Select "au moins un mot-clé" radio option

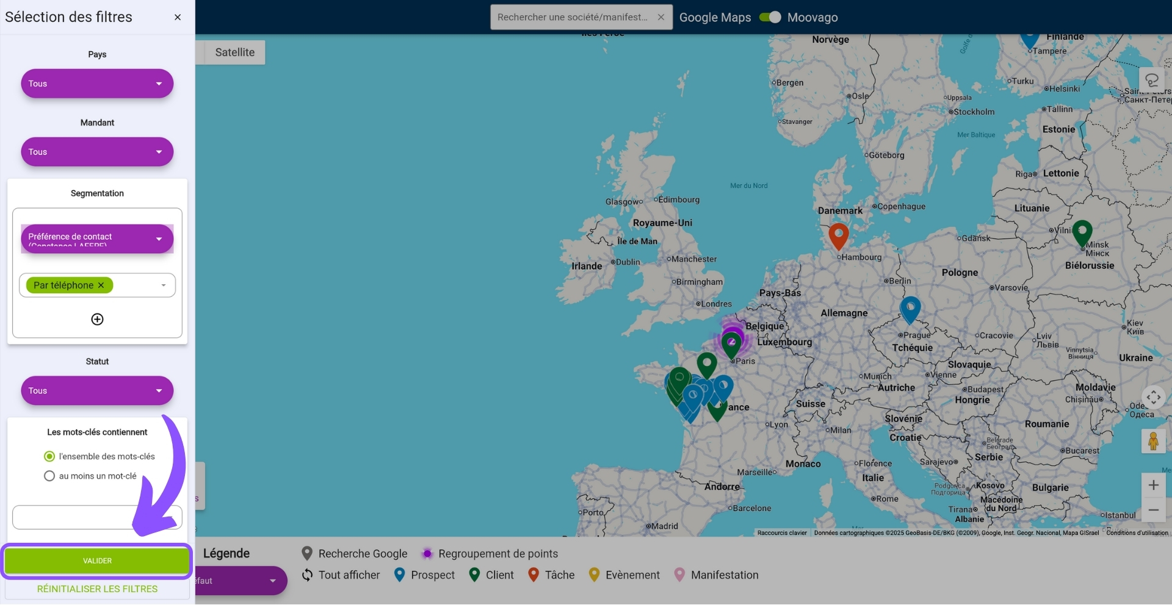tap(49, 476)
